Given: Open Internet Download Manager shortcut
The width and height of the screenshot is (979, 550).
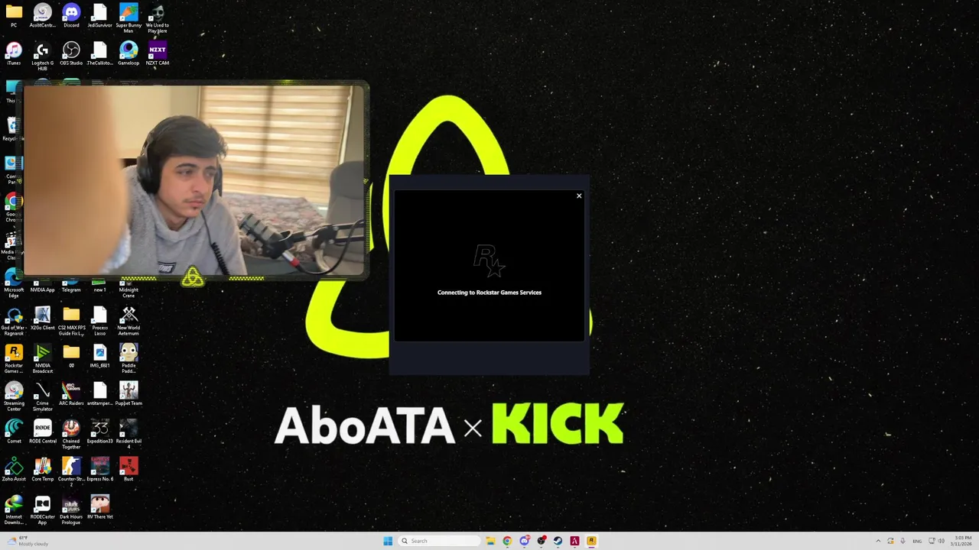Looking at the screenshot, I should tap(14, 510).
